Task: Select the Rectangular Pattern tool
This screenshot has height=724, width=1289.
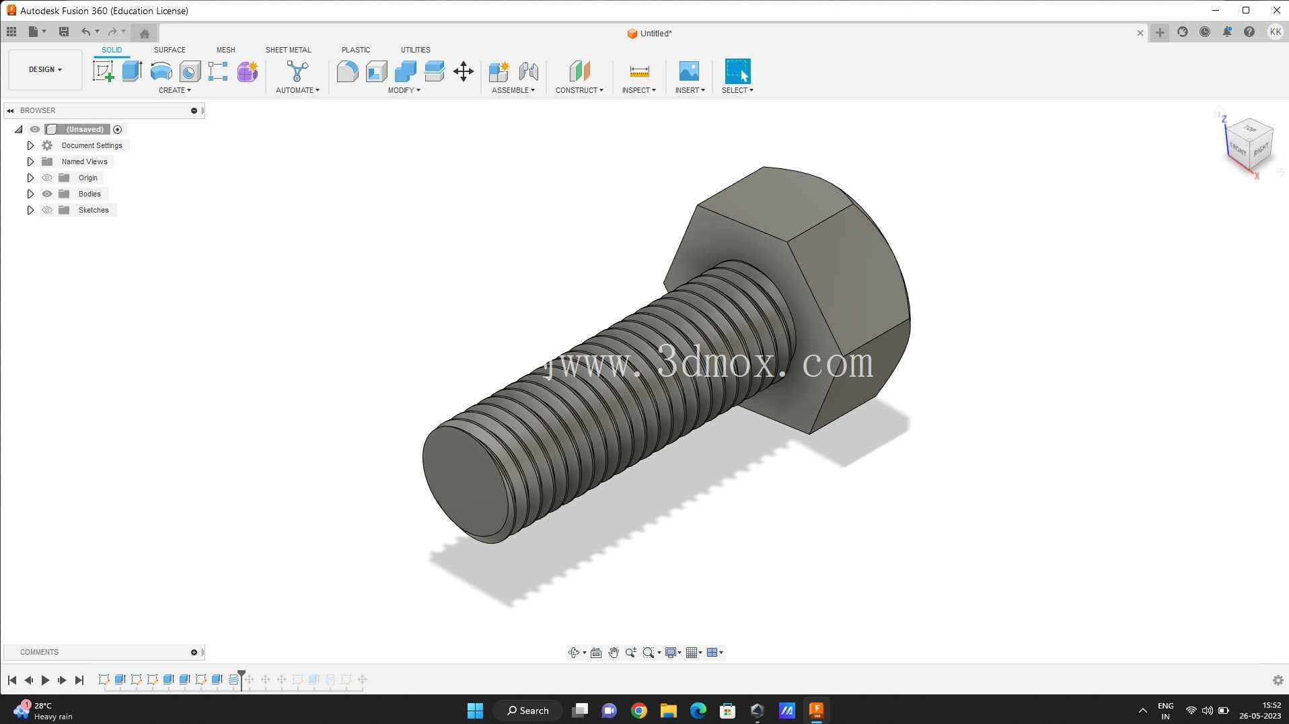Action: [218, 71]
